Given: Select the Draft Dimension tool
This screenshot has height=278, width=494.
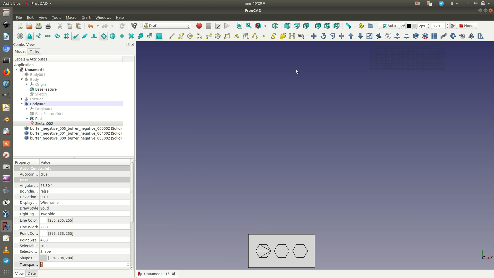Looking at the screenshot, I should [246, 36].
